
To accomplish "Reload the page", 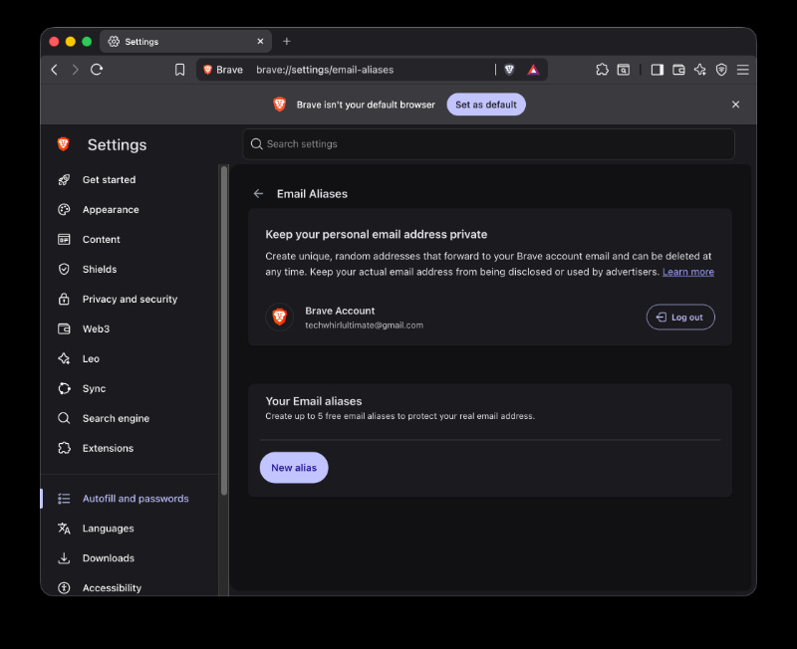I will [x=97, y=70].
